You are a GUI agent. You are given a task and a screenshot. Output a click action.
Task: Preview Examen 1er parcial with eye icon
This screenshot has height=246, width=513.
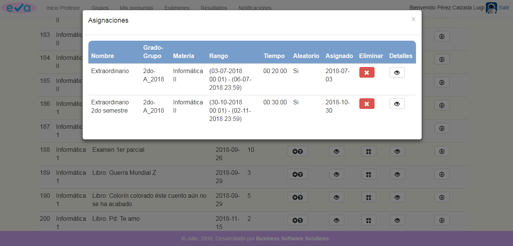[336, 151]
